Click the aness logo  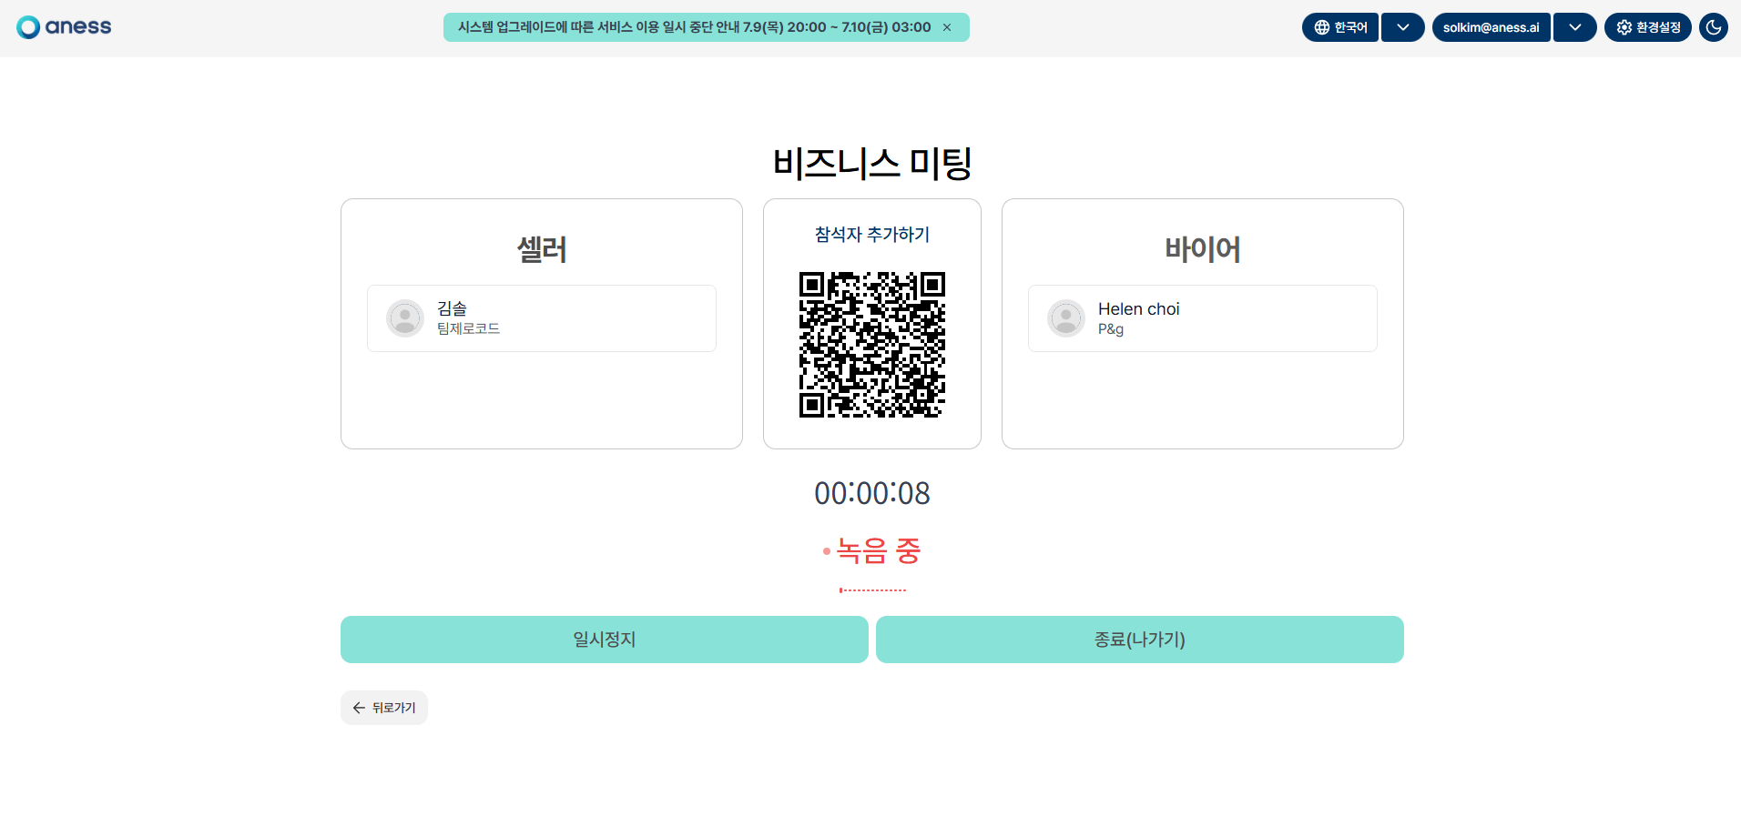[x=64, y=27]
